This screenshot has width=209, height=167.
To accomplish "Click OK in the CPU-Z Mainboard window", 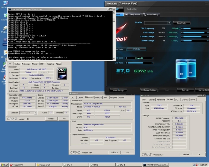I will (x=128, y=152).
